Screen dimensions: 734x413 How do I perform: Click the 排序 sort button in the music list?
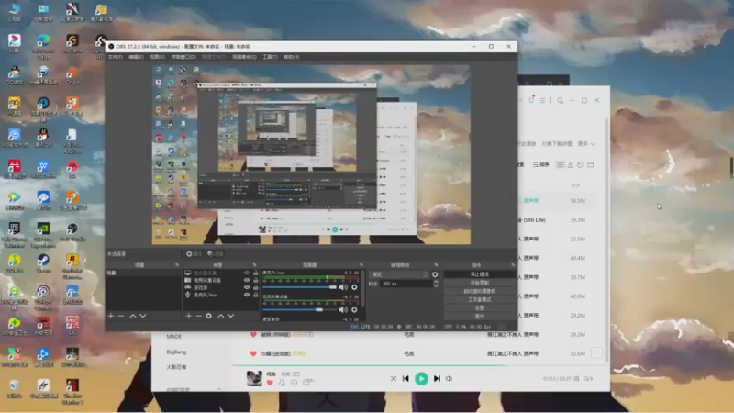point(540,165)
